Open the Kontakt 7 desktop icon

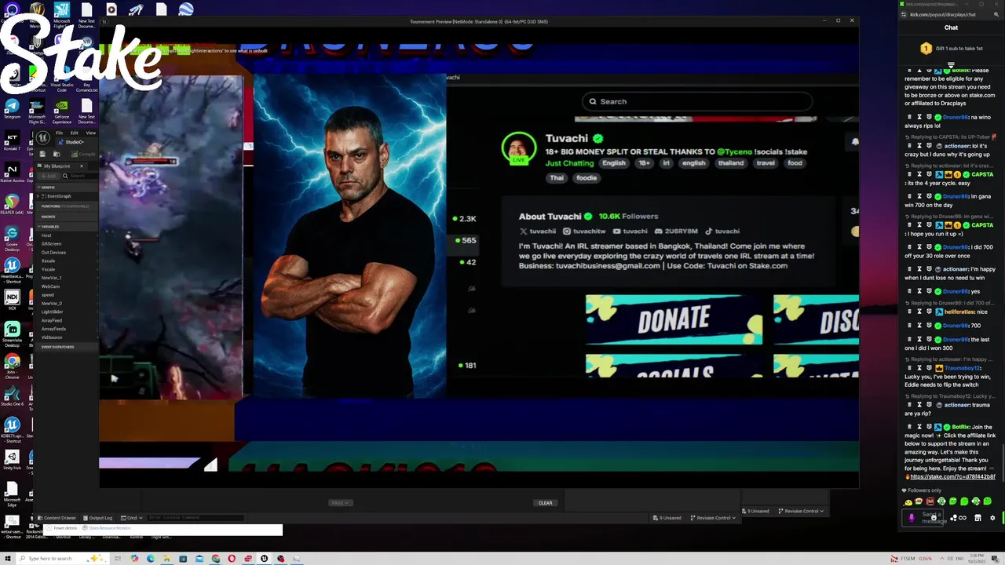coord(12,141)
